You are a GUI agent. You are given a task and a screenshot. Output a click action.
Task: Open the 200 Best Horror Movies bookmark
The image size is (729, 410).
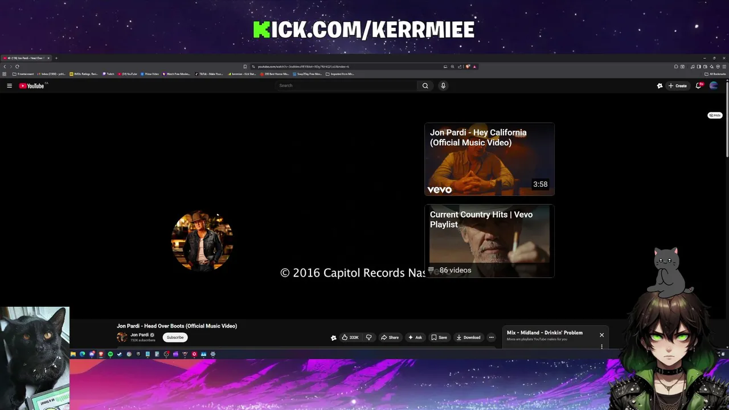[275, 74]
